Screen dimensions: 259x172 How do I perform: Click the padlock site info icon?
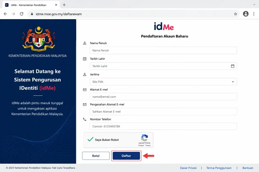pos(32,14)
